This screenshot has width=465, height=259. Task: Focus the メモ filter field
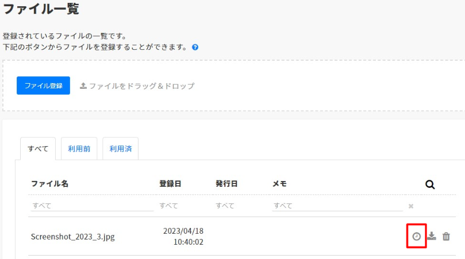(x=337, y=206)
